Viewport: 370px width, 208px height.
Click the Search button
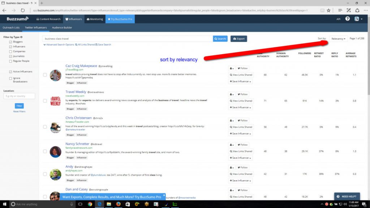coord(220,39)
